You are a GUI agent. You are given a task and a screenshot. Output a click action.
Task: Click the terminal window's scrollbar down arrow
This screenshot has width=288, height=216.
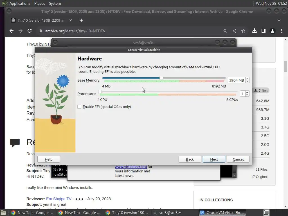(234, 175)
